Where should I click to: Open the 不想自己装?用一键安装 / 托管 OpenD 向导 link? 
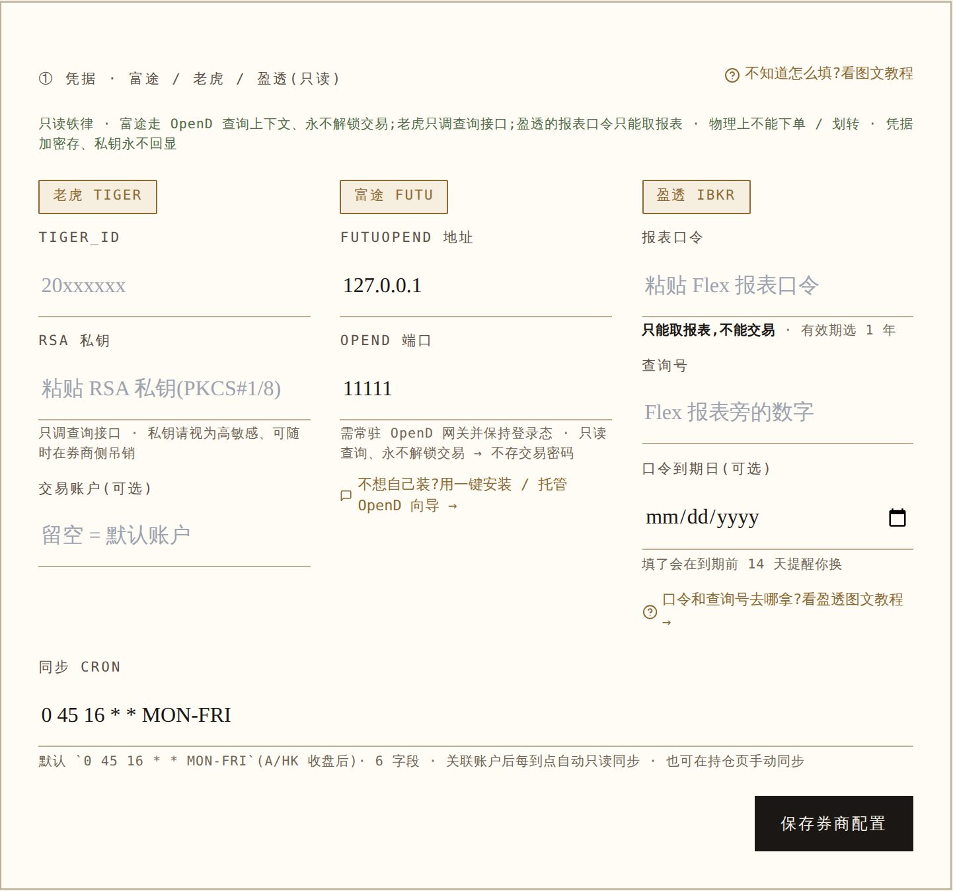pyautogui.click(x=462, y=495)
